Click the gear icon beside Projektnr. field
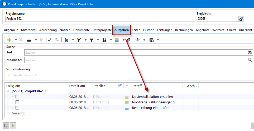Viewport: 254px width, 131px height. [241, 19]
